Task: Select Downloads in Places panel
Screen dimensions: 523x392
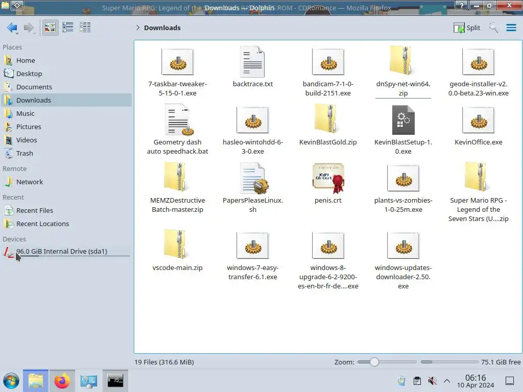Action: click(67, 101)
